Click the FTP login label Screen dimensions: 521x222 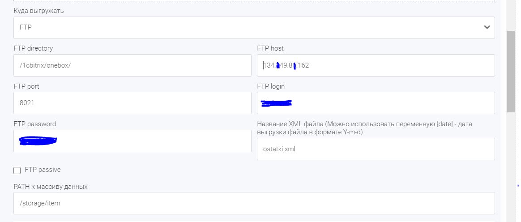coord(271,86)
